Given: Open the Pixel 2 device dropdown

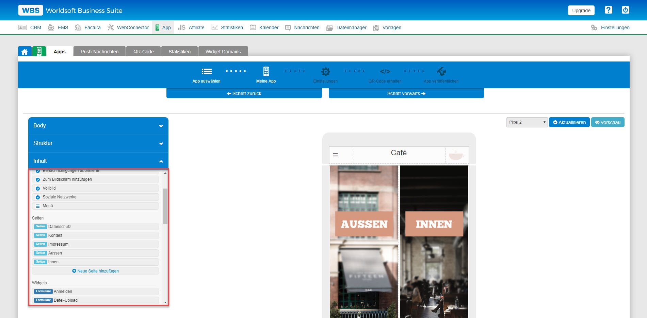Looking at the screenshot, I should tap(527, 122).
